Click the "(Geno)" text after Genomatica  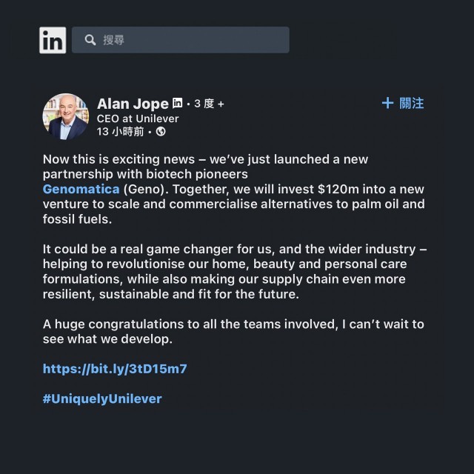click(141, 189)
